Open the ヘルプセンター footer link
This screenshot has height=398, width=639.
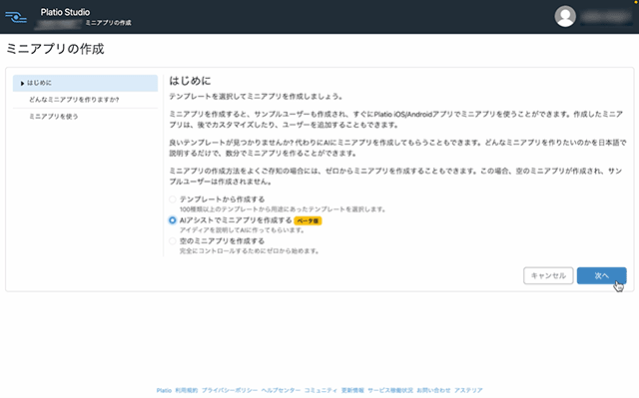coord(281,390)
